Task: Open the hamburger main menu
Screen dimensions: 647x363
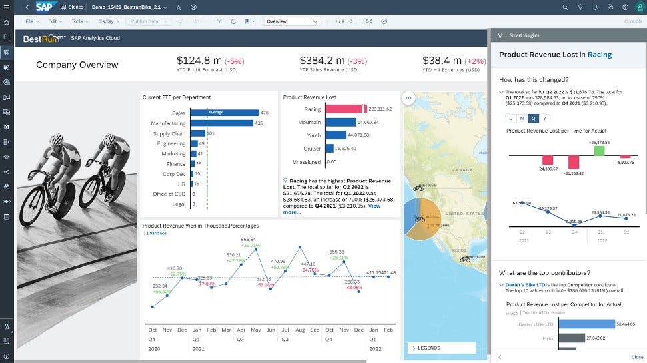Action: coord(6,7)
